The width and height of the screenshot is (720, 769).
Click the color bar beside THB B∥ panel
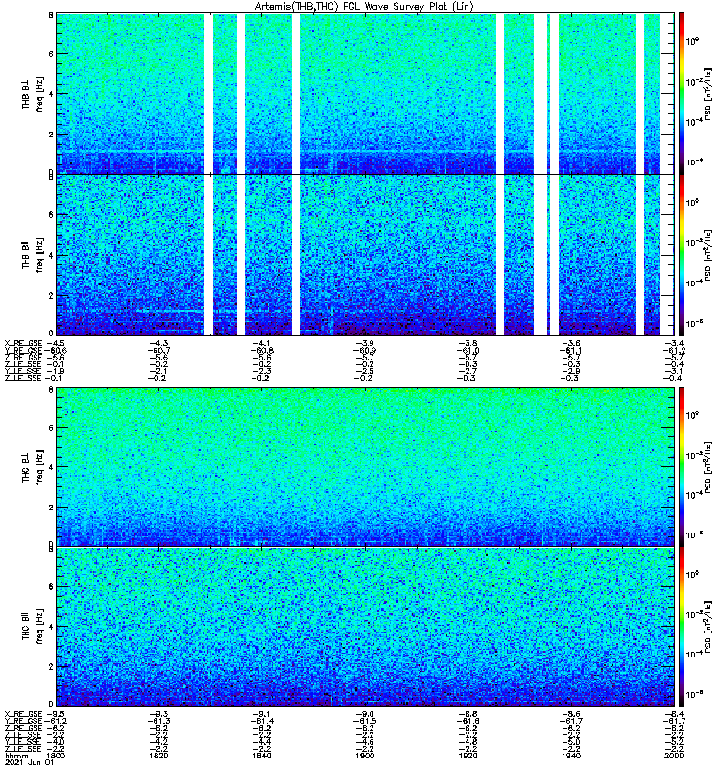point(682,255)
